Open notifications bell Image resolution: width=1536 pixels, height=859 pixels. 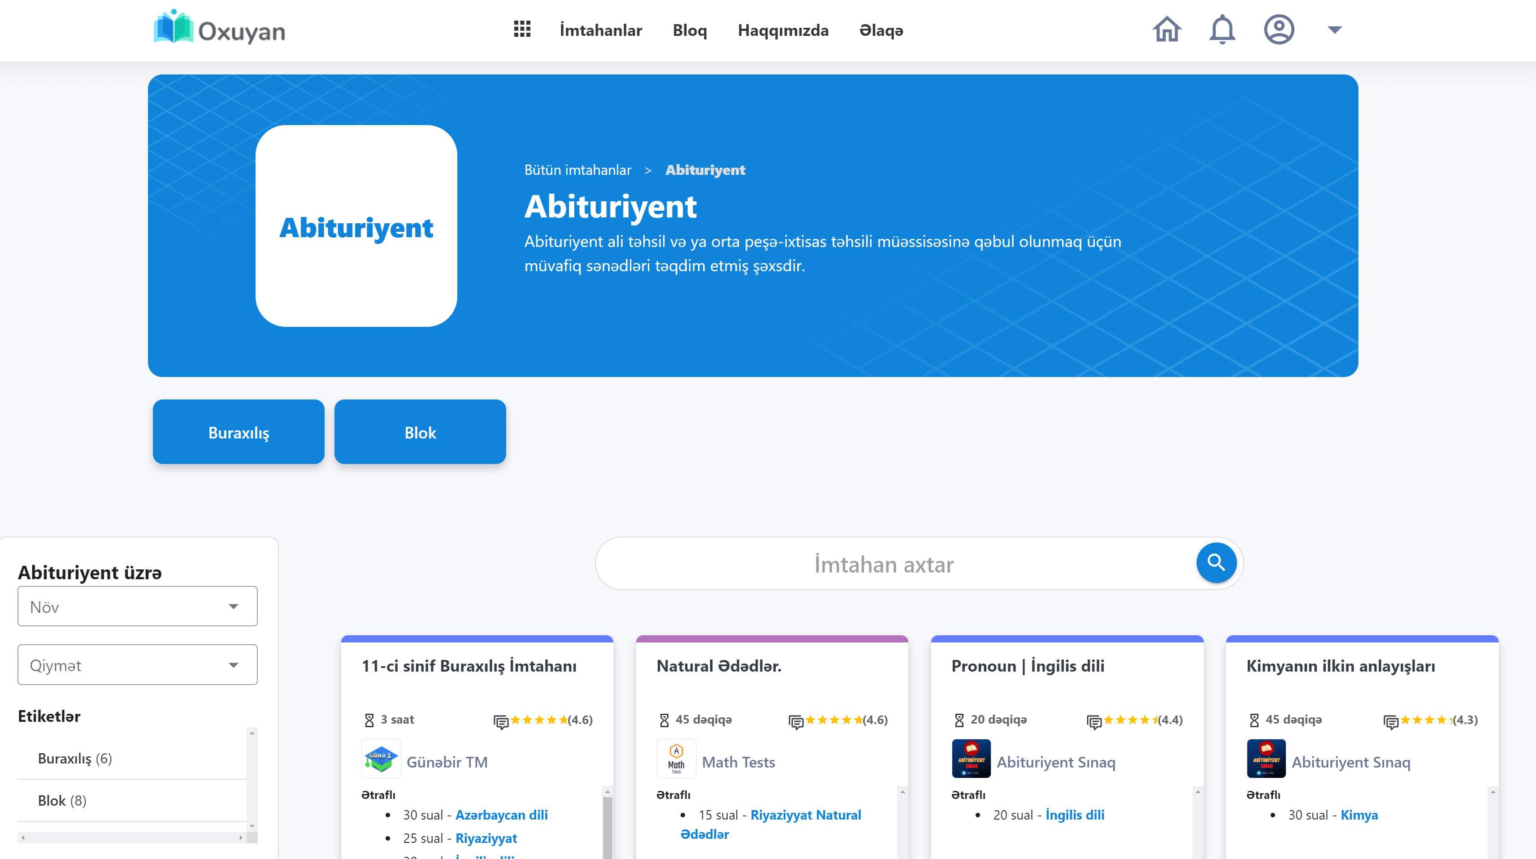click(x=1222, y=29)
